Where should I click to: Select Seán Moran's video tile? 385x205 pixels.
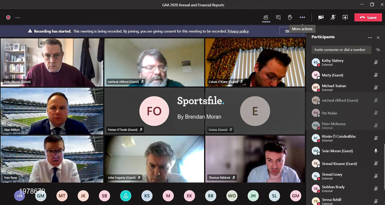[x=52, y=62]
